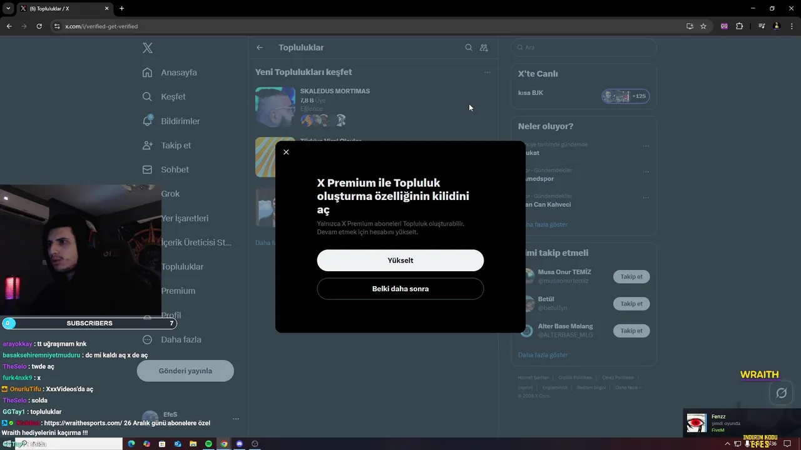
Task: Reload the page in Chrome
Action: pyautogui.click(x=39, y=26)
